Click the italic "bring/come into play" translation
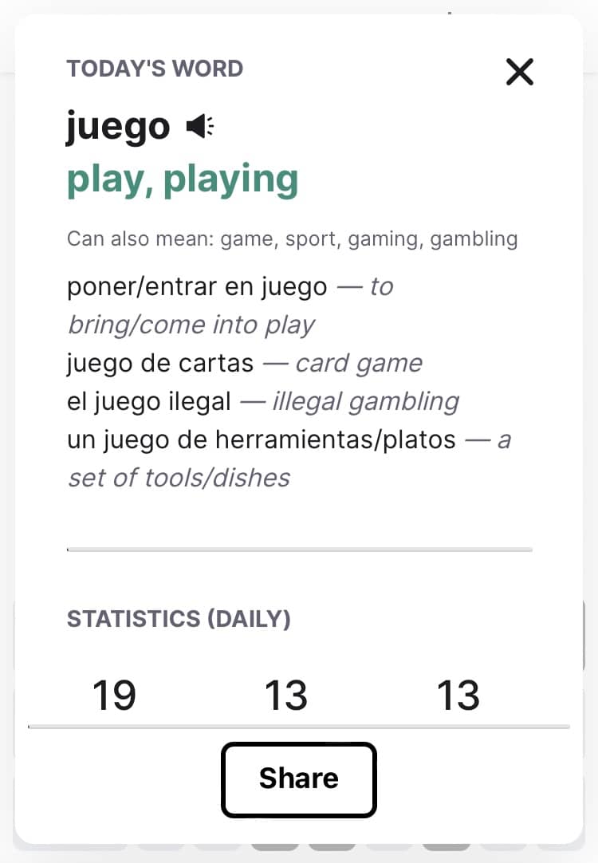598x863 pixels. (x=191, y=325)
